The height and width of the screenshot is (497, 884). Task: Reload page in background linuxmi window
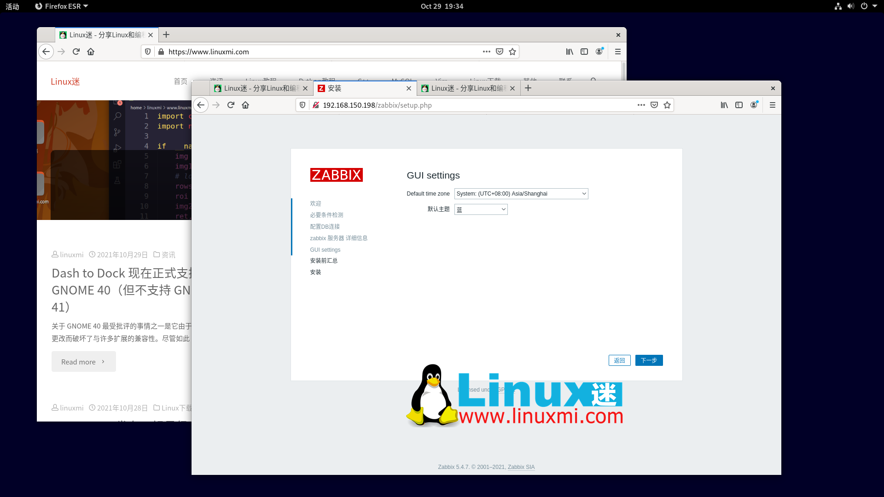76,52
